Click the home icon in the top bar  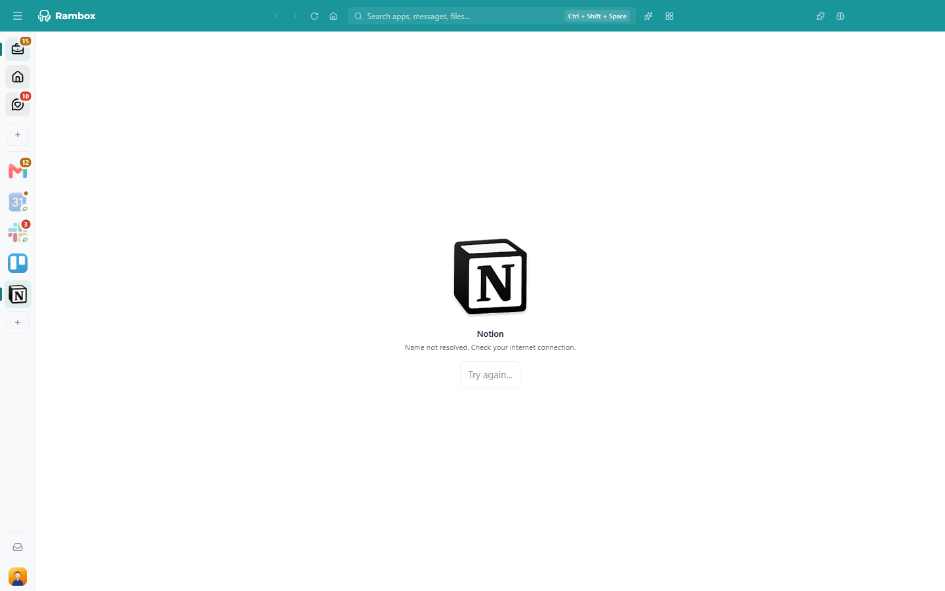[x=333, y=16]
